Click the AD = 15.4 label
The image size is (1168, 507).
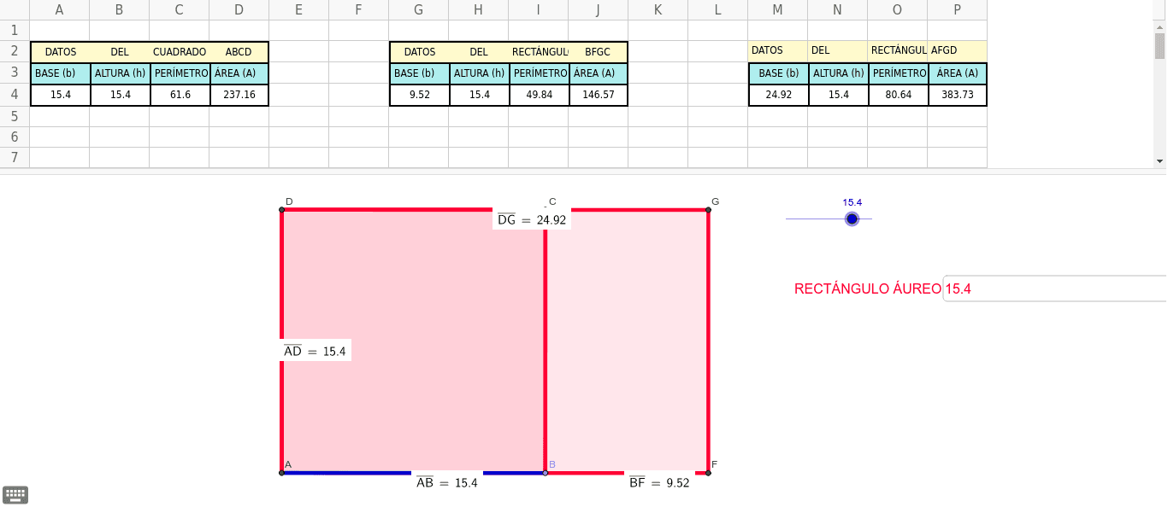[316, 351]
